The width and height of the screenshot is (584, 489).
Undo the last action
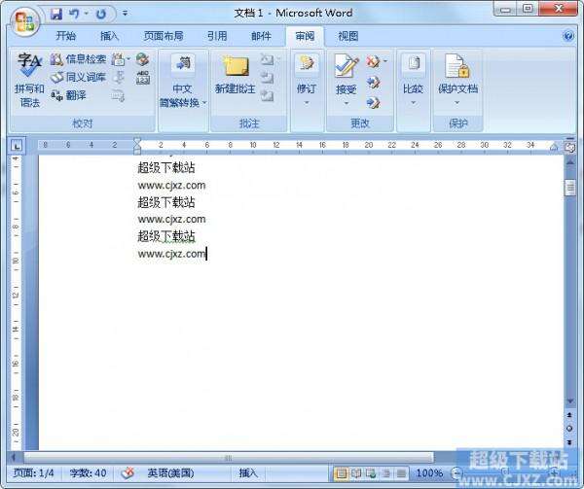pyautogui.click(x=75, y=15)
